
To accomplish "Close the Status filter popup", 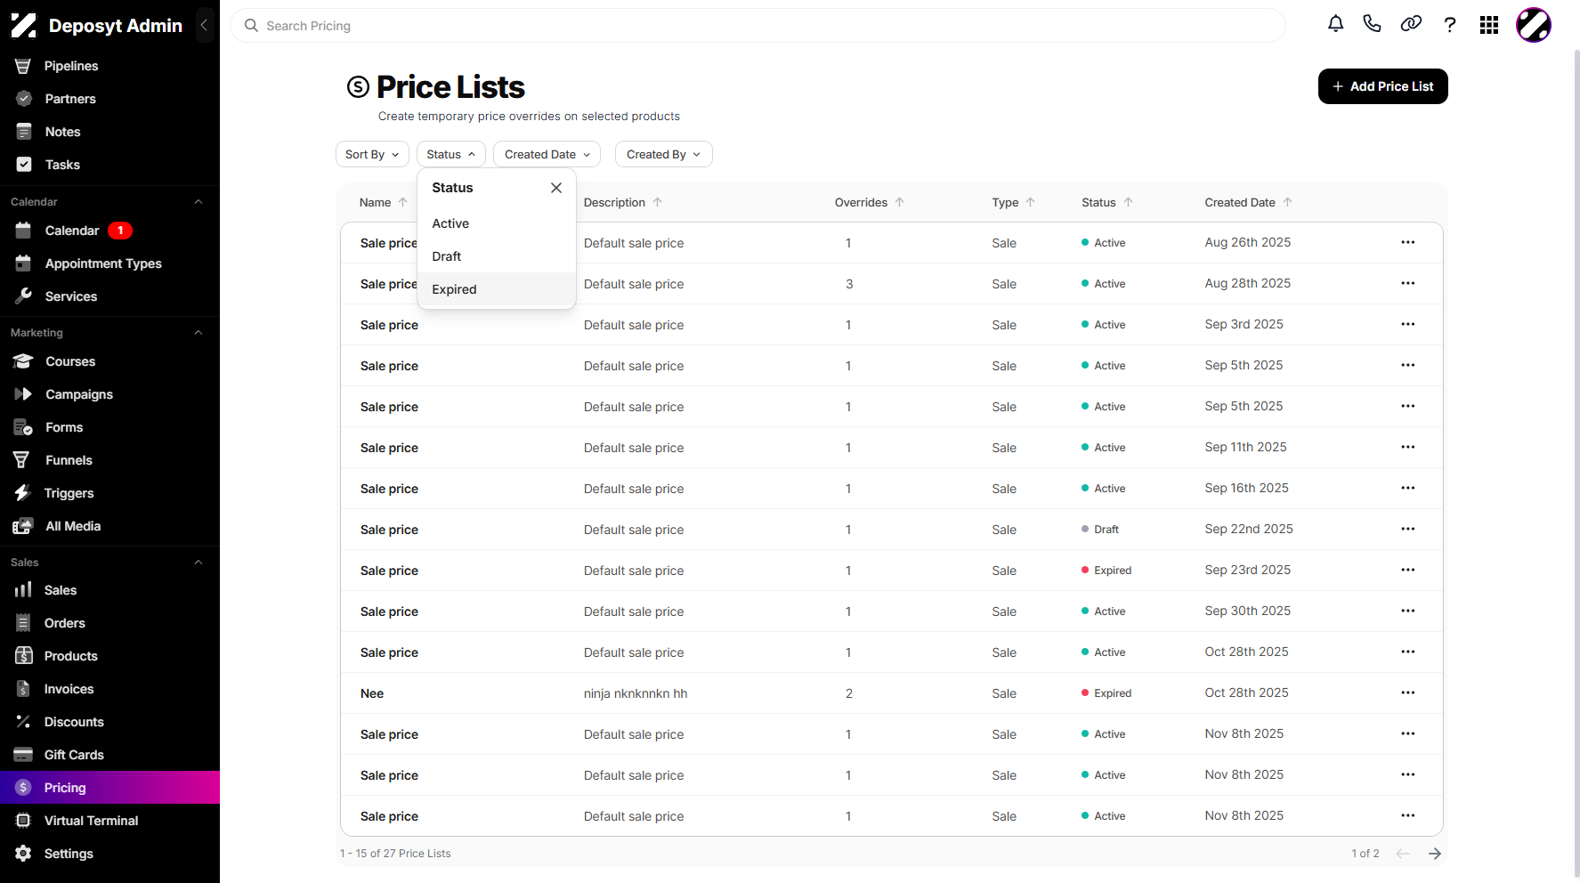I will [x=556, y=188].
